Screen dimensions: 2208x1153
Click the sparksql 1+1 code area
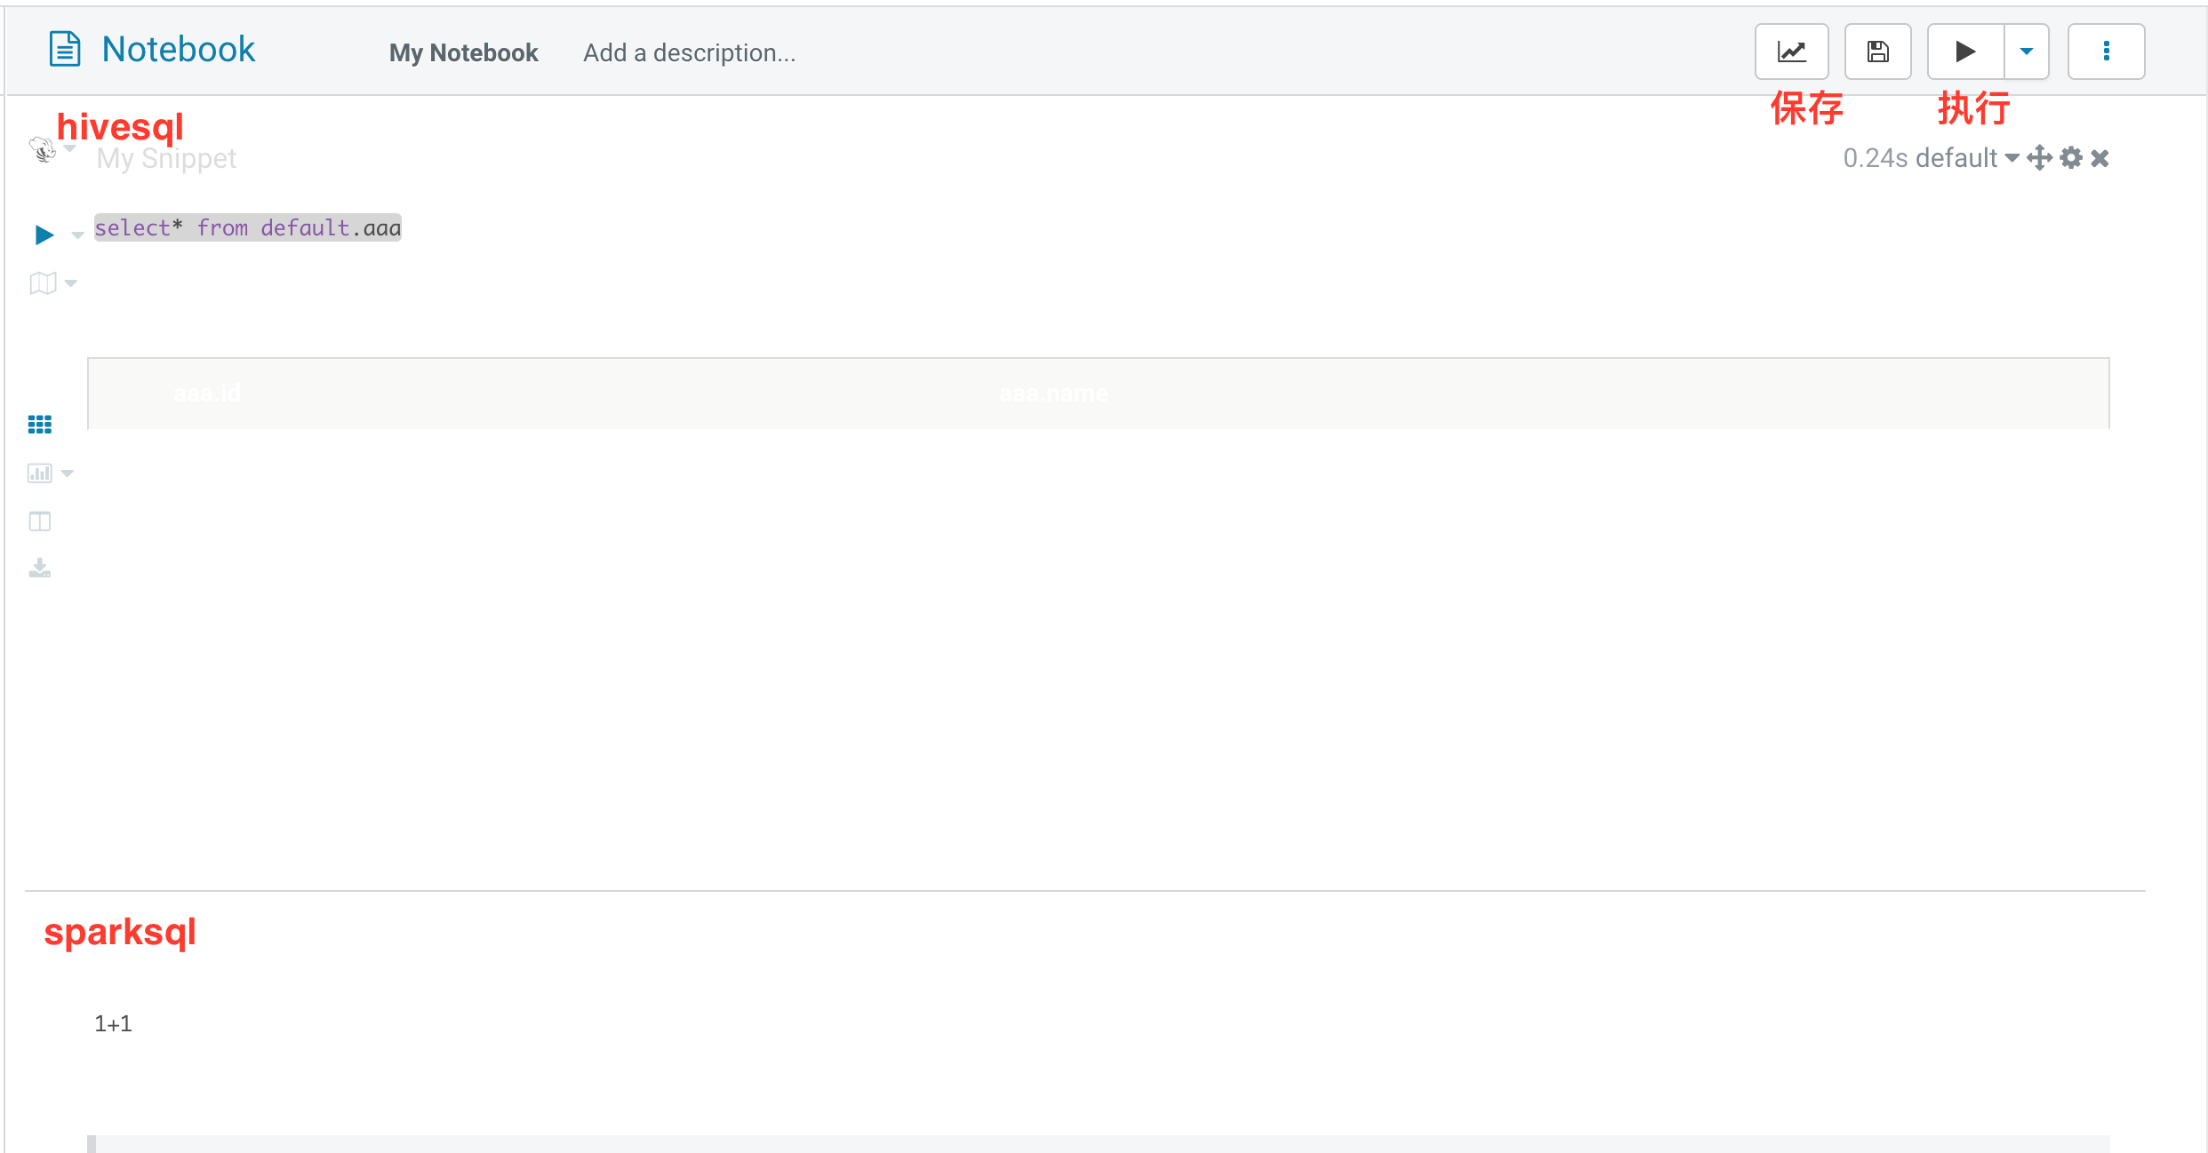pos(113,1023)
